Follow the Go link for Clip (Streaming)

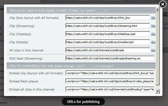click(153, 26)
